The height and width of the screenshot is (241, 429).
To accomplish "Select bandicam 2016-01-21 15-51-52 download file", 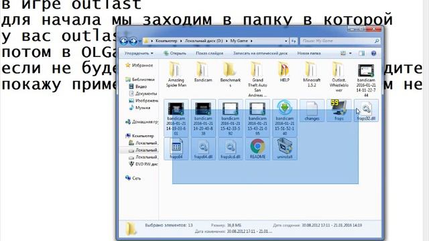I will click(284, 118).
